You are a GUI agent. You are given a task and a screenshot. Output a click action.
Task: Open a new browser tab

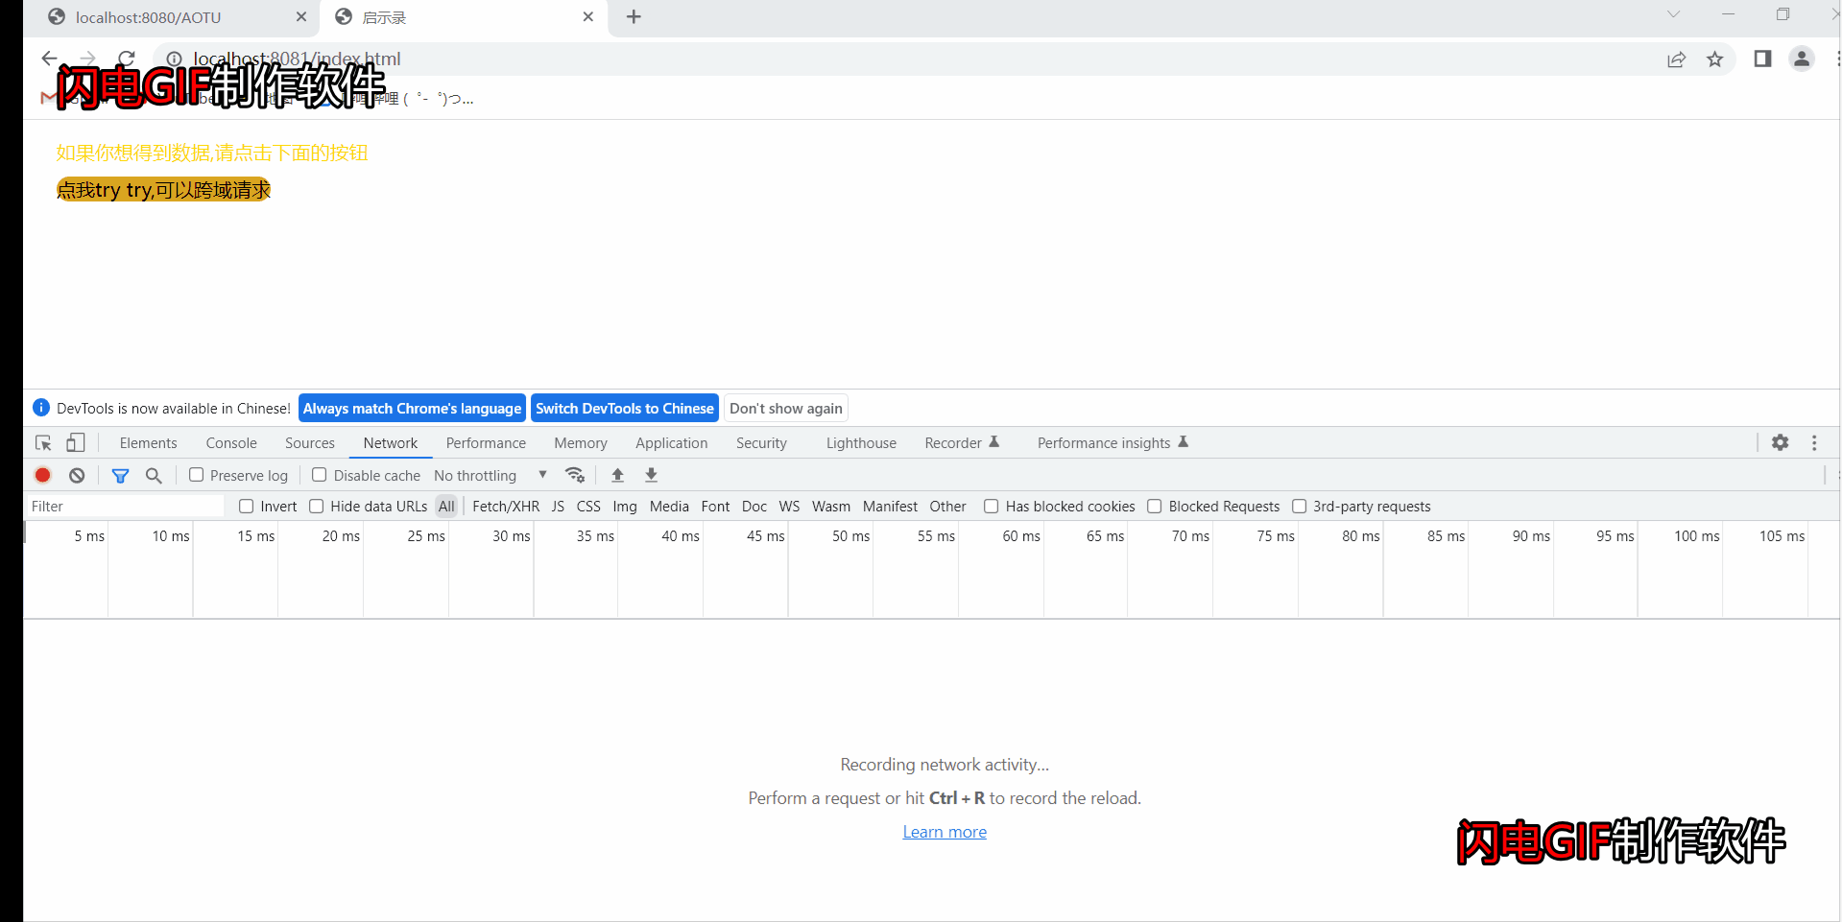(x=634, y=16)
